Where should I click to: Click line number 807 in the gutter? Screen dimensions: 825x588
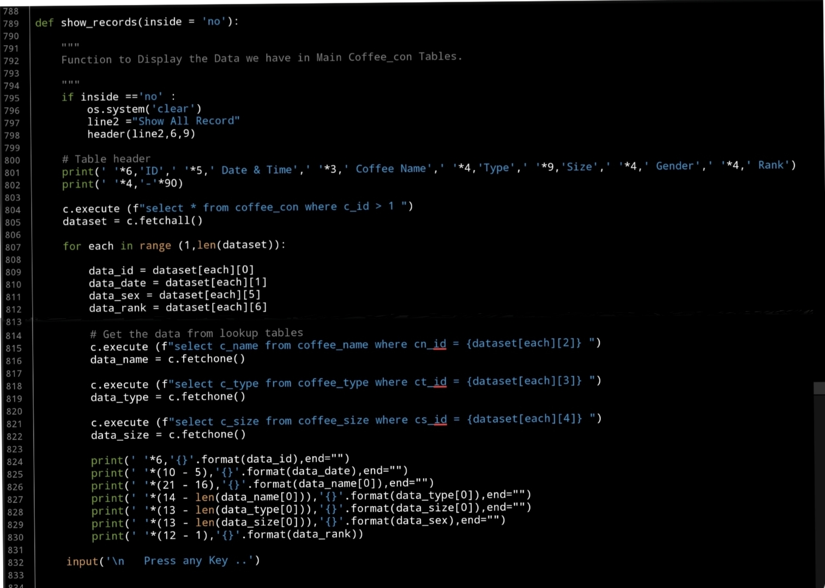[13, 247]
